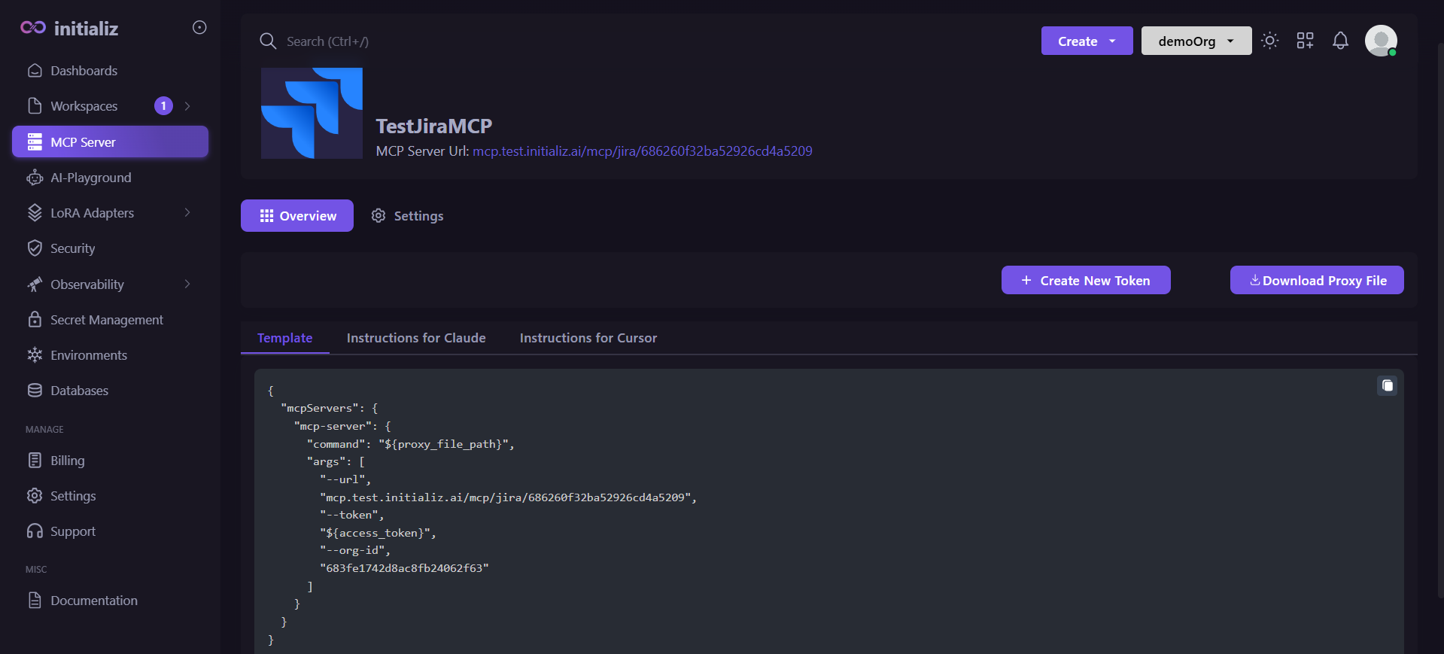
Task: Click the gear icon on Settings tab
Action: click(378, 216)
